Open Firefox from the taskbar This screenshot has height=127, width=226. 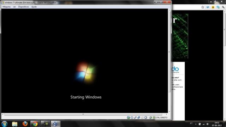click(25, 124)
